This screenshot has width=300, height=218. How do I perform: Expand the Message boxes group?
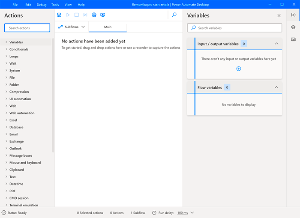pyautogui.click(x=6, y=155)
